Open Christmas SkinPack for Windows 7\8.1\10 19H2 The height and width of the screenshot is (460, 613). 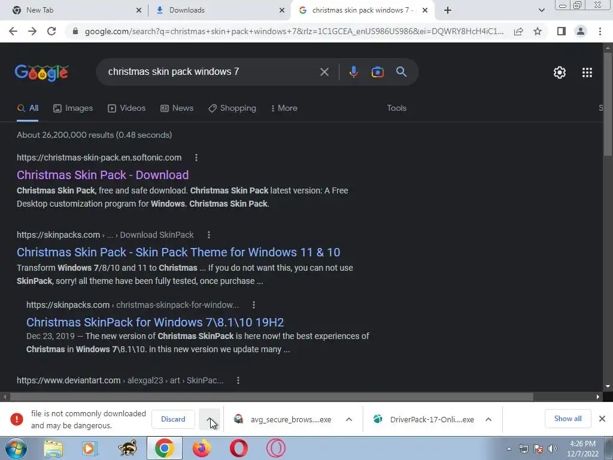coord(155,322)
